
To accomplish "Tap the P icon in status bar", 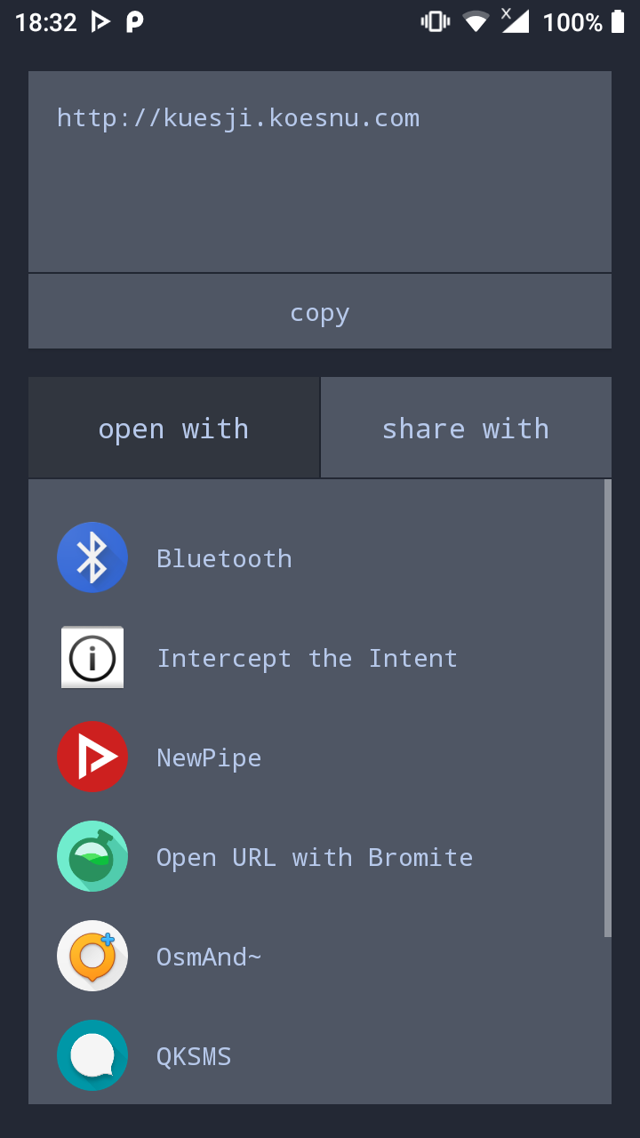I will click(x=134, y=22).
